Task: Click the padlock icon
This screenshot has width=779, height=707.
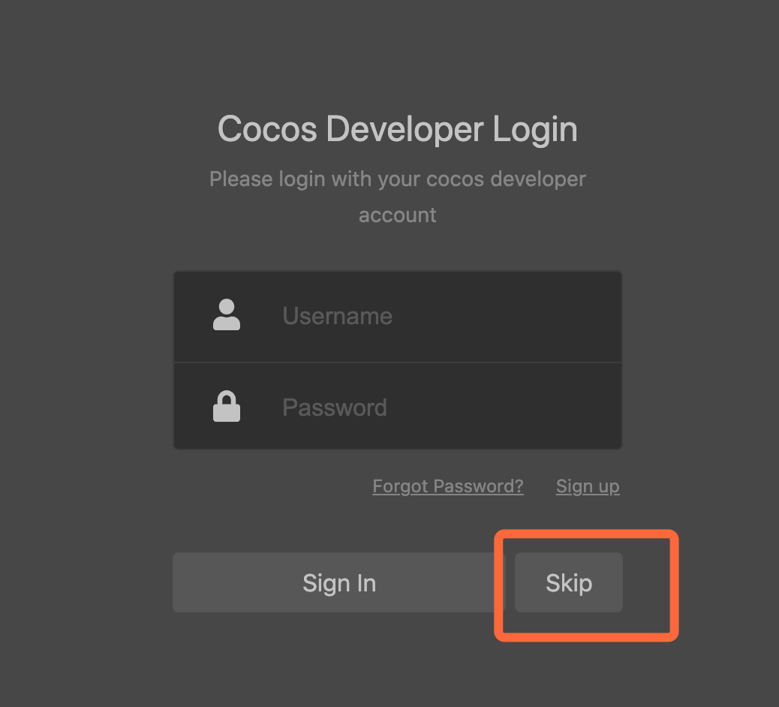Action: coord(227,407)
